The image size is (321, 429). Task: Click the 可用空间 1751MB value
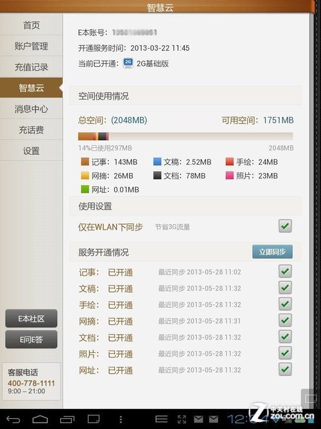tap(279, 120)
